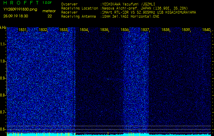Click the 1834 time marker

coord(84,30)
